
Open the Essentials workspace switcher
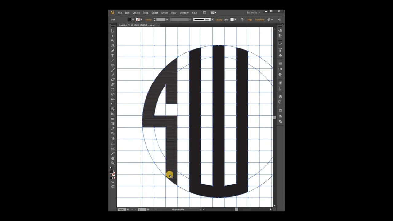point(254,13)
